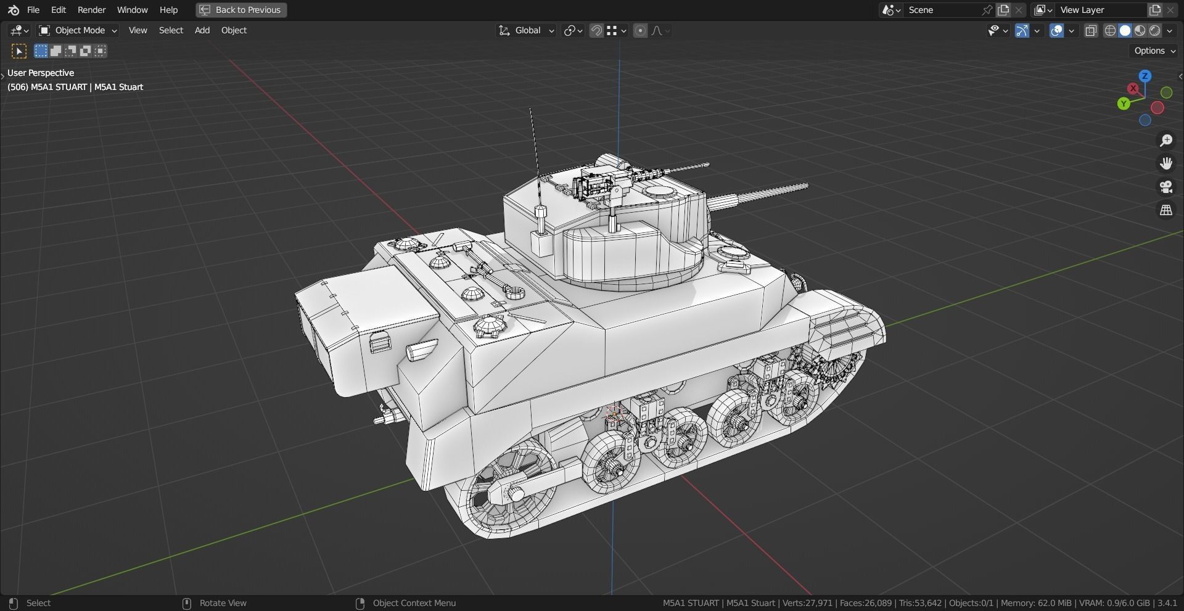
Task: Open the object visibility and selectability dropdown
Action: pos(997,30)
